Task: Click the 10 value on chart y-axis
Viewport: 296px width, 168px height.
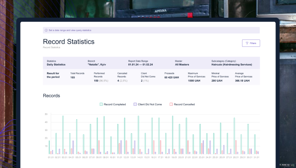Action: coord(46,146)
